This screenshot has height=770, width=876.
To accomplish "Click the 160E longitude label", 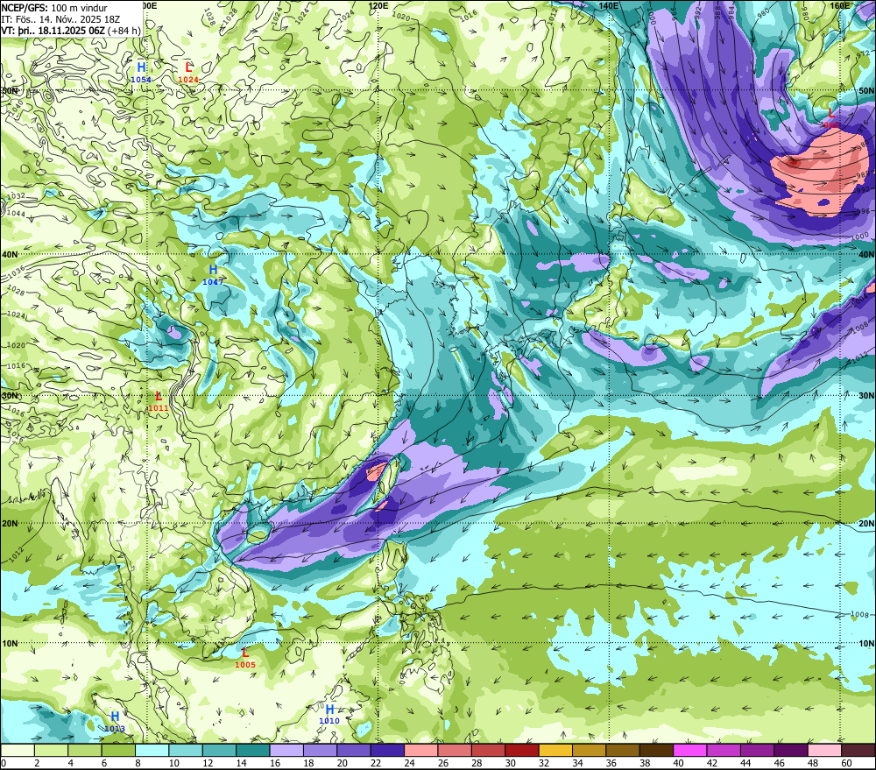I will (x=839, y=5).
